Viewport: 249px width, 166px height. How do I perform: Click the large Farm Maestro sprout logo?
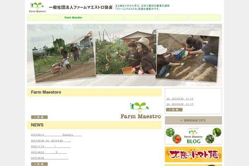[x=141, y=110]
